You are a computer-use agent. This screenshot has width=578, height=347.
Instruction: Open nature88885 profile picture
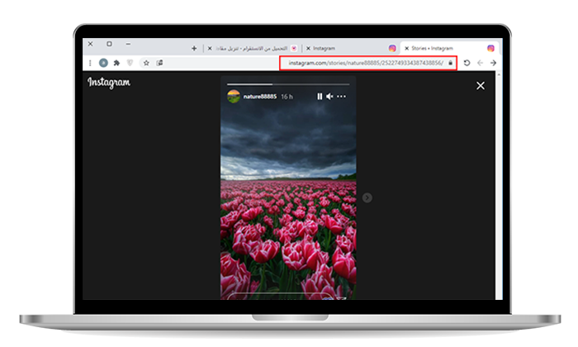pos(234,96)
